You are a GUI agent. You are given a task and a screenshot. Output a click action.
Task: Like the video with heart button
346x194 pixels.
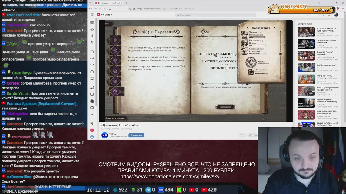[x=242, y=135]
